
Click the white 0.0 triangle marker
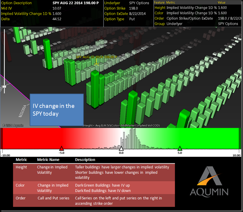tap(121, 148)
